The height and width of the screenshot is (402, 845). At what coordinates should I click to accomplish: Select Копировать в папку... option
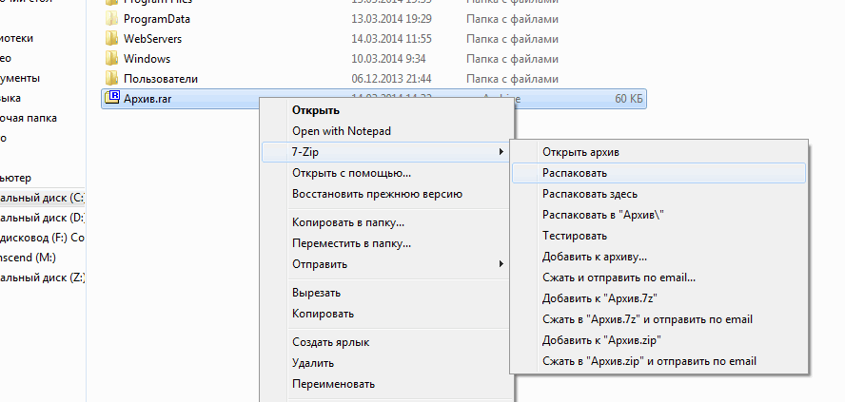347,222
